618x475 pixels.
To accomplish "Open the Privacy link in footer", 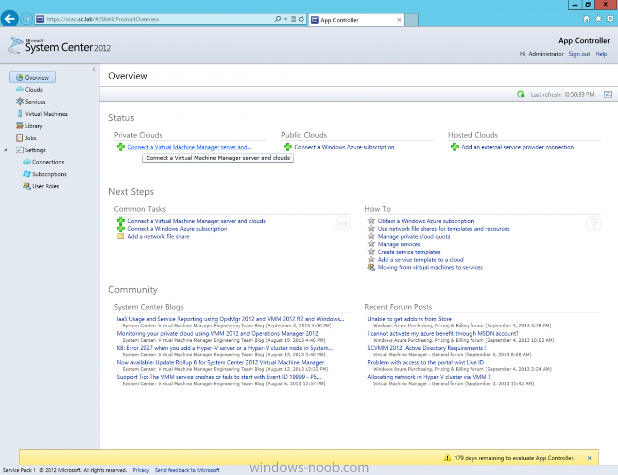I will click(141, 470).
